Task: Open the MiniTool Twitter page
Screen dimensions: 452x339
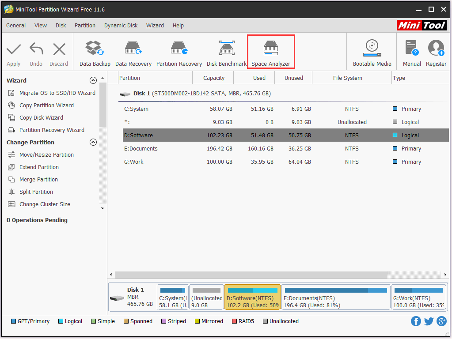Action: (x=429, y=321)
